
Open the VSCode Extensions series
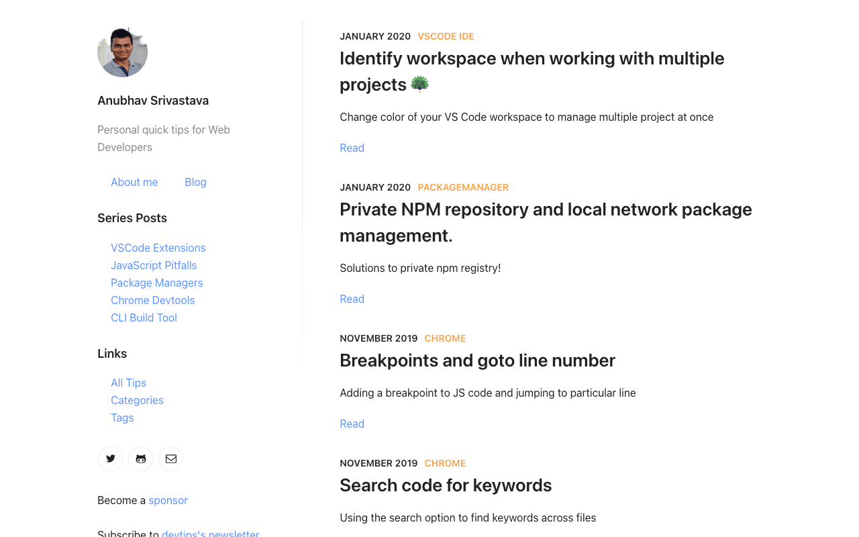point(158,248)
